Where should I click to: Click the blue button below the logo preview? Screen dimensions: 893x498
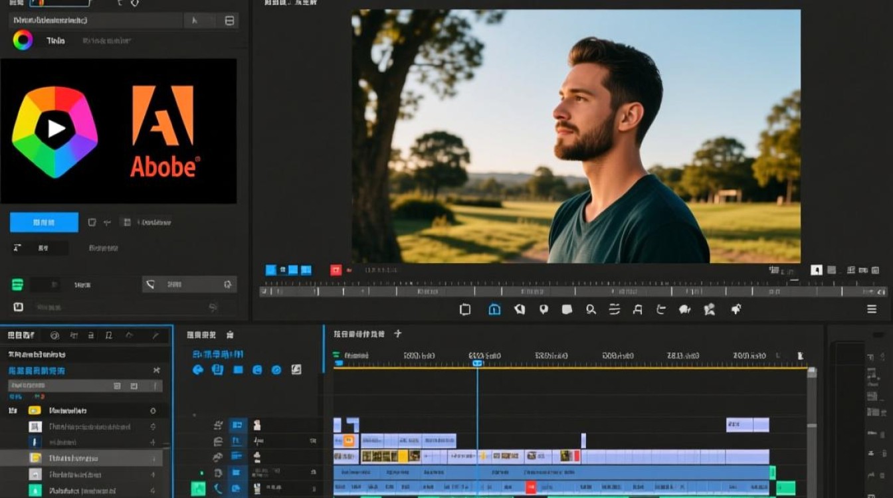click(44, 222)
